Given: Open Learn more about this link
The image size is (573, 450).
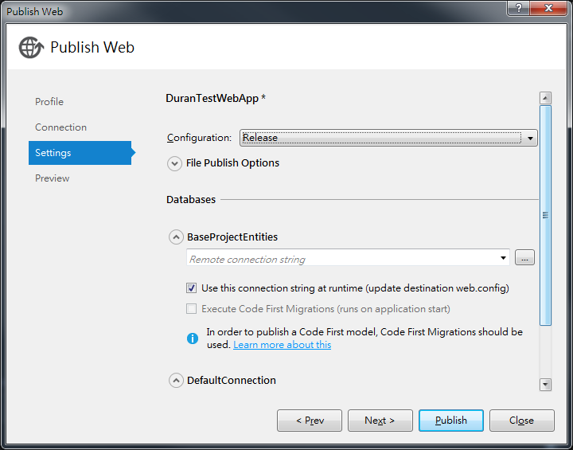Looking at the screenshot, I should [282, 345].
